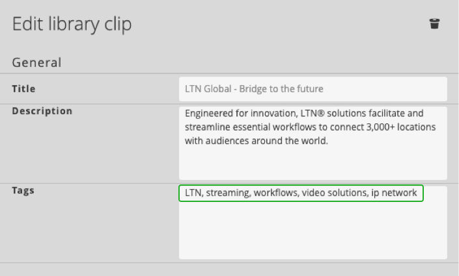This screenshot has height=276, width=459.
Task: Click the Tags field label
Action: click(x=23, y=190)
